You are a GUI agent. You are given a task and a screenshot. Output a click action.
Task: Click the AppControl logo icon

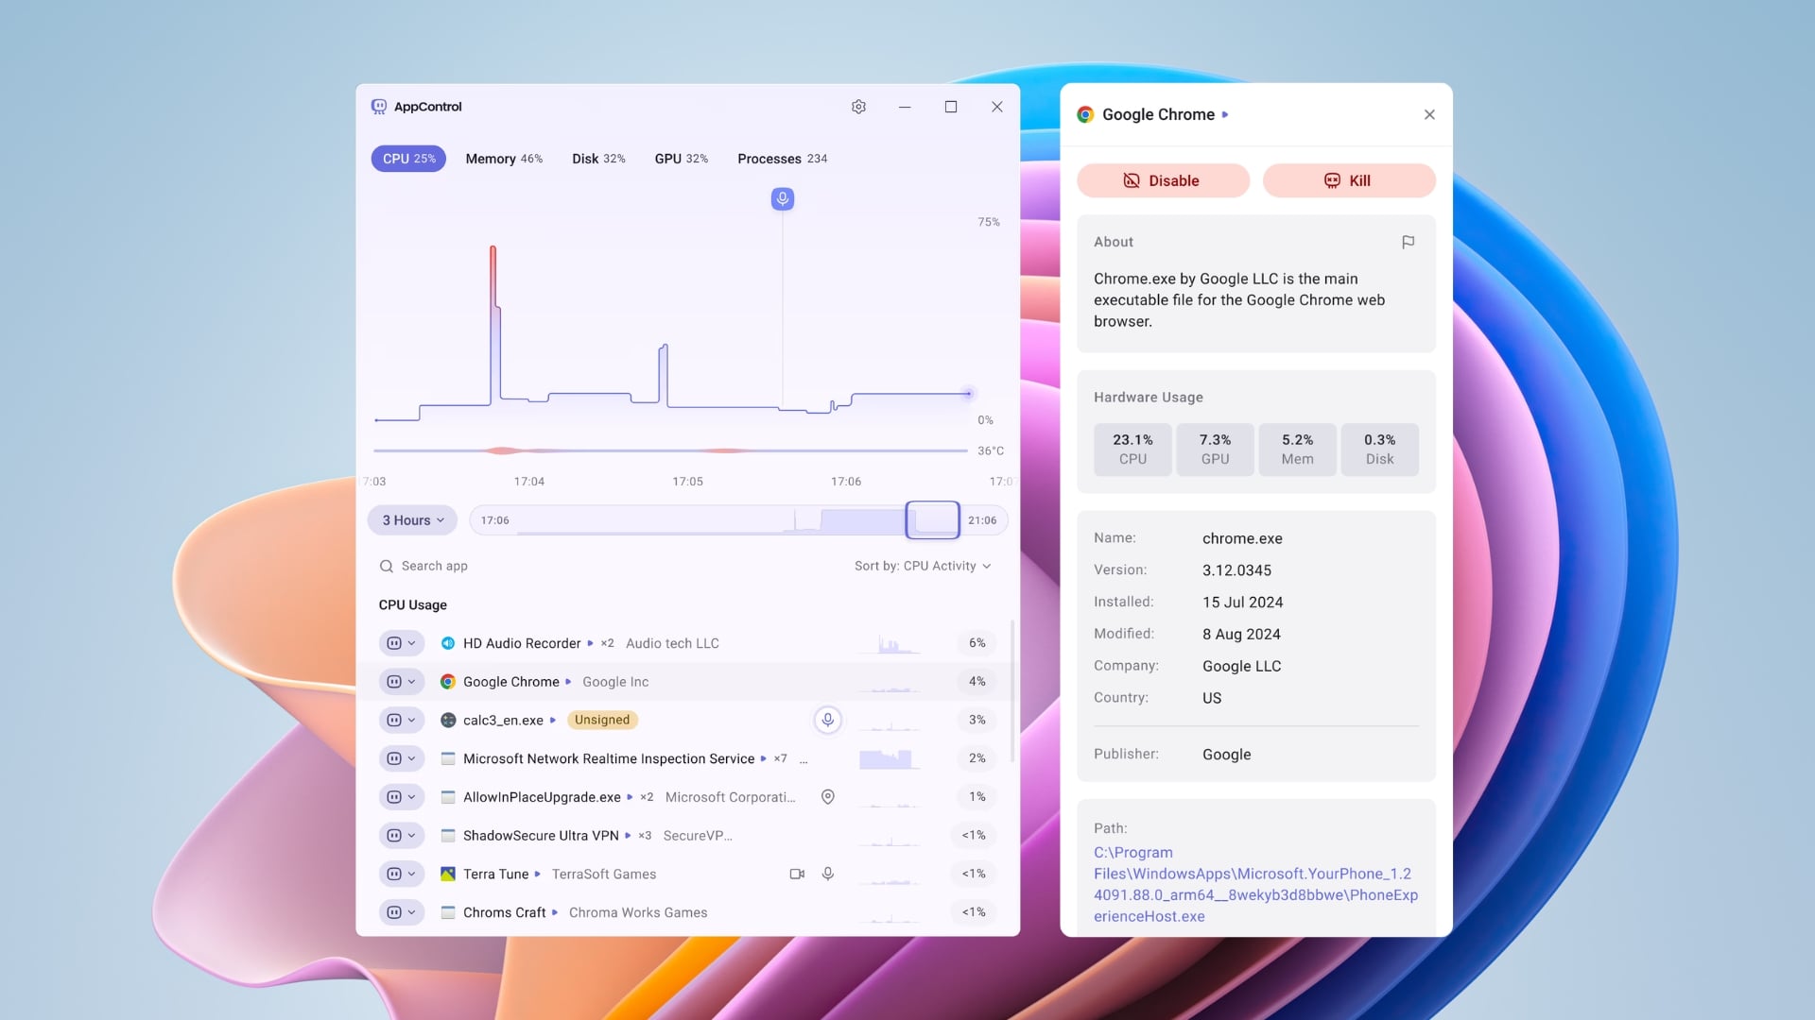(x=379, y=107)
